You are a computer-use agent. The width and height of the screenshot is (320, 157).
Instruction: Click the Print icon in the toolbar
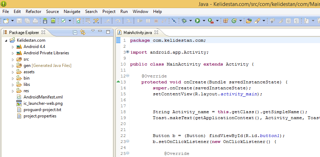click(x=35, y=21)
